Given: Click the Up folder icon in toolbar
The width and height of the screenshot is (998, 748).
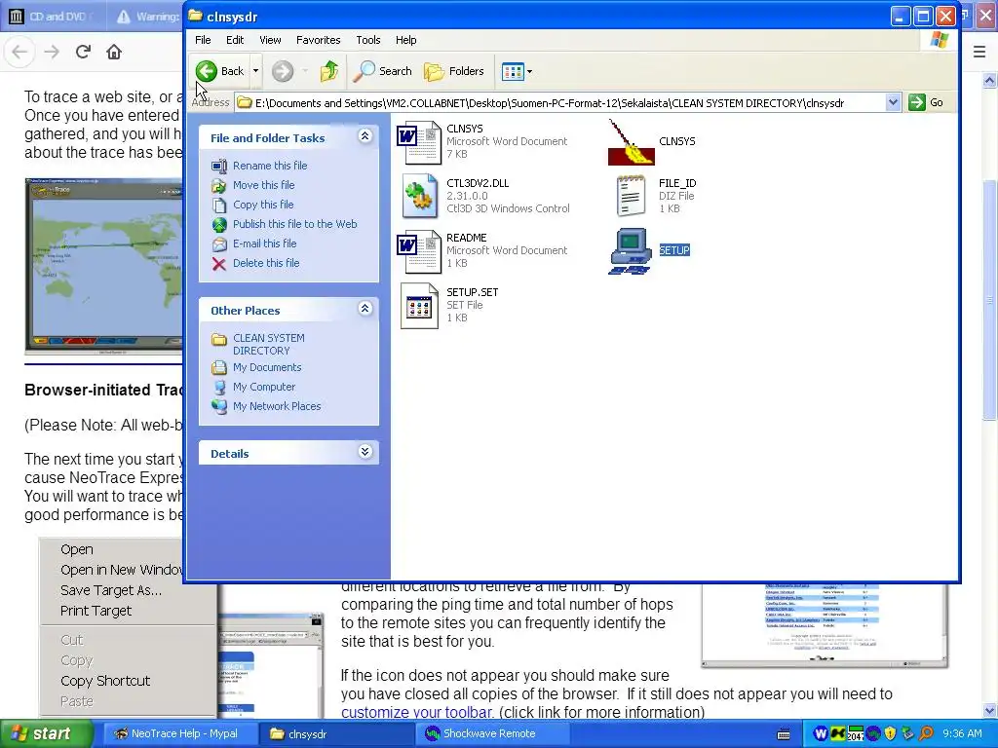Looking at the screenshot, I should point(329,71).
